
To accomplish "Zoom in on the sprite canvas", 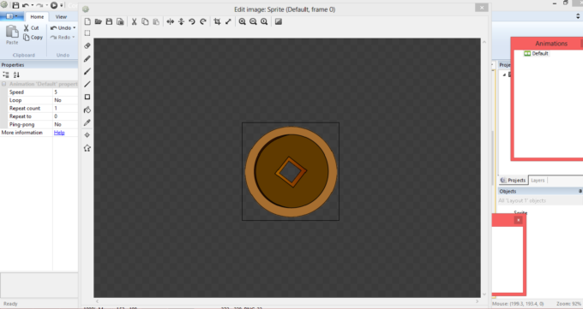I will pyautogui.click(x=242, y=21).
